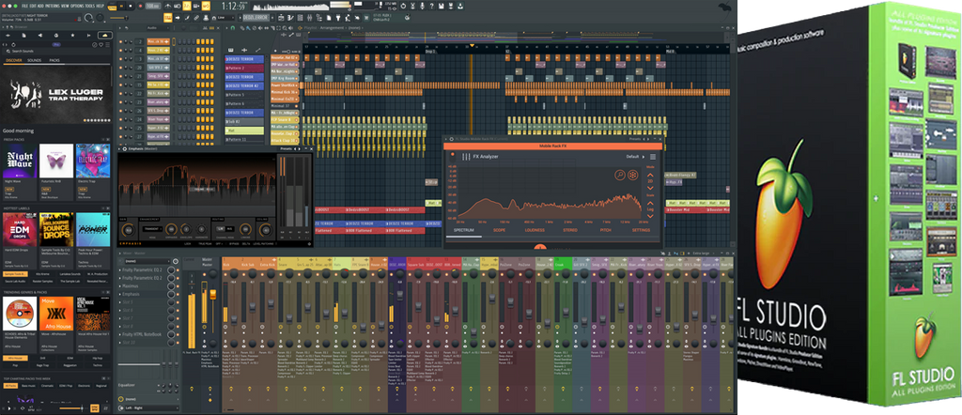Open the STEREO tab in FX Analyzer
The image size is (962, 415).
tap(570, 230)
